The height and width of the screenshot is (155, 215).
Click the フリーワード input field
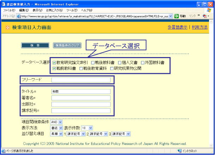pos(81,80)
